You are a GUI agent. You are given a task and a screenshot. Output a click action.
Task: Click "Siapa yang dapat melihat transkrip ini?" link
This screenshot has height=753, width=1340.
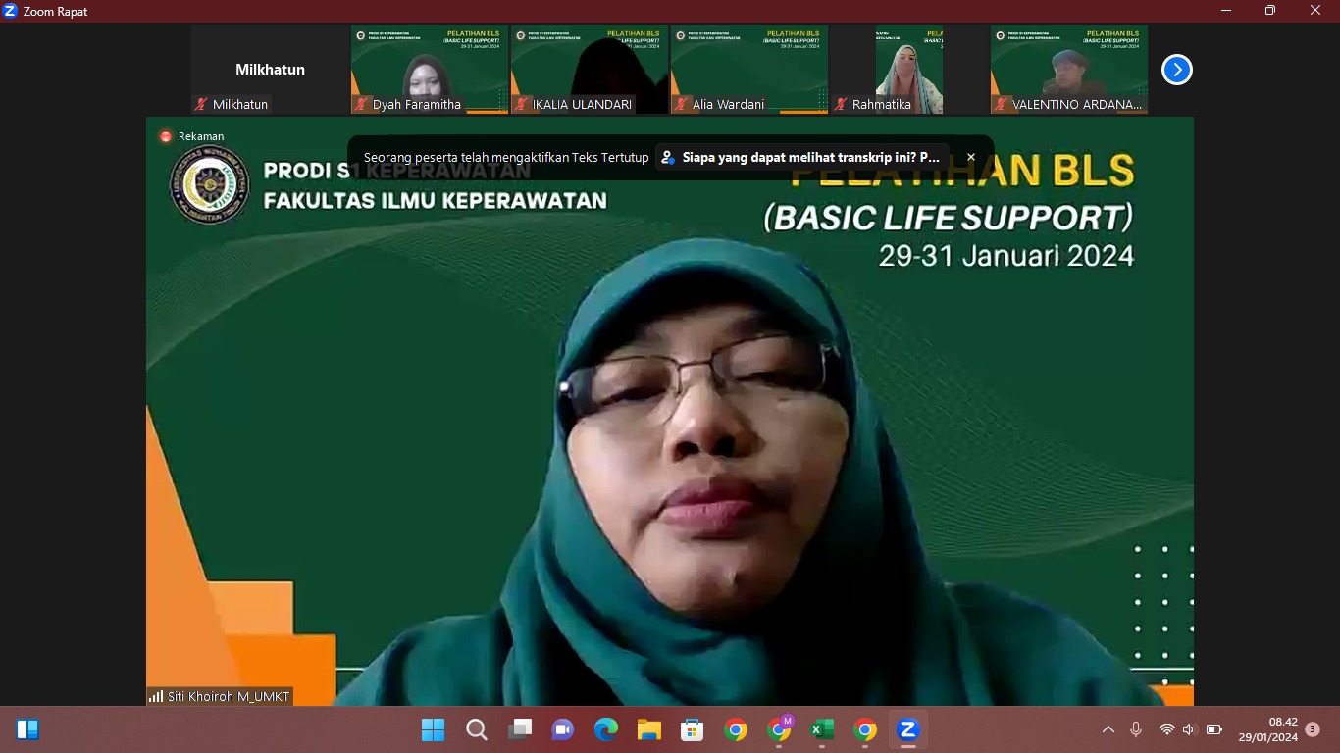(x=810, y=157)
